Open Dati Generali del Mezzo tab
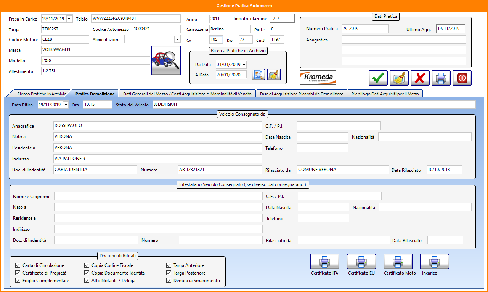Image resolution: width=488 pixels, height=292 pixels. (x=187, y=94)
